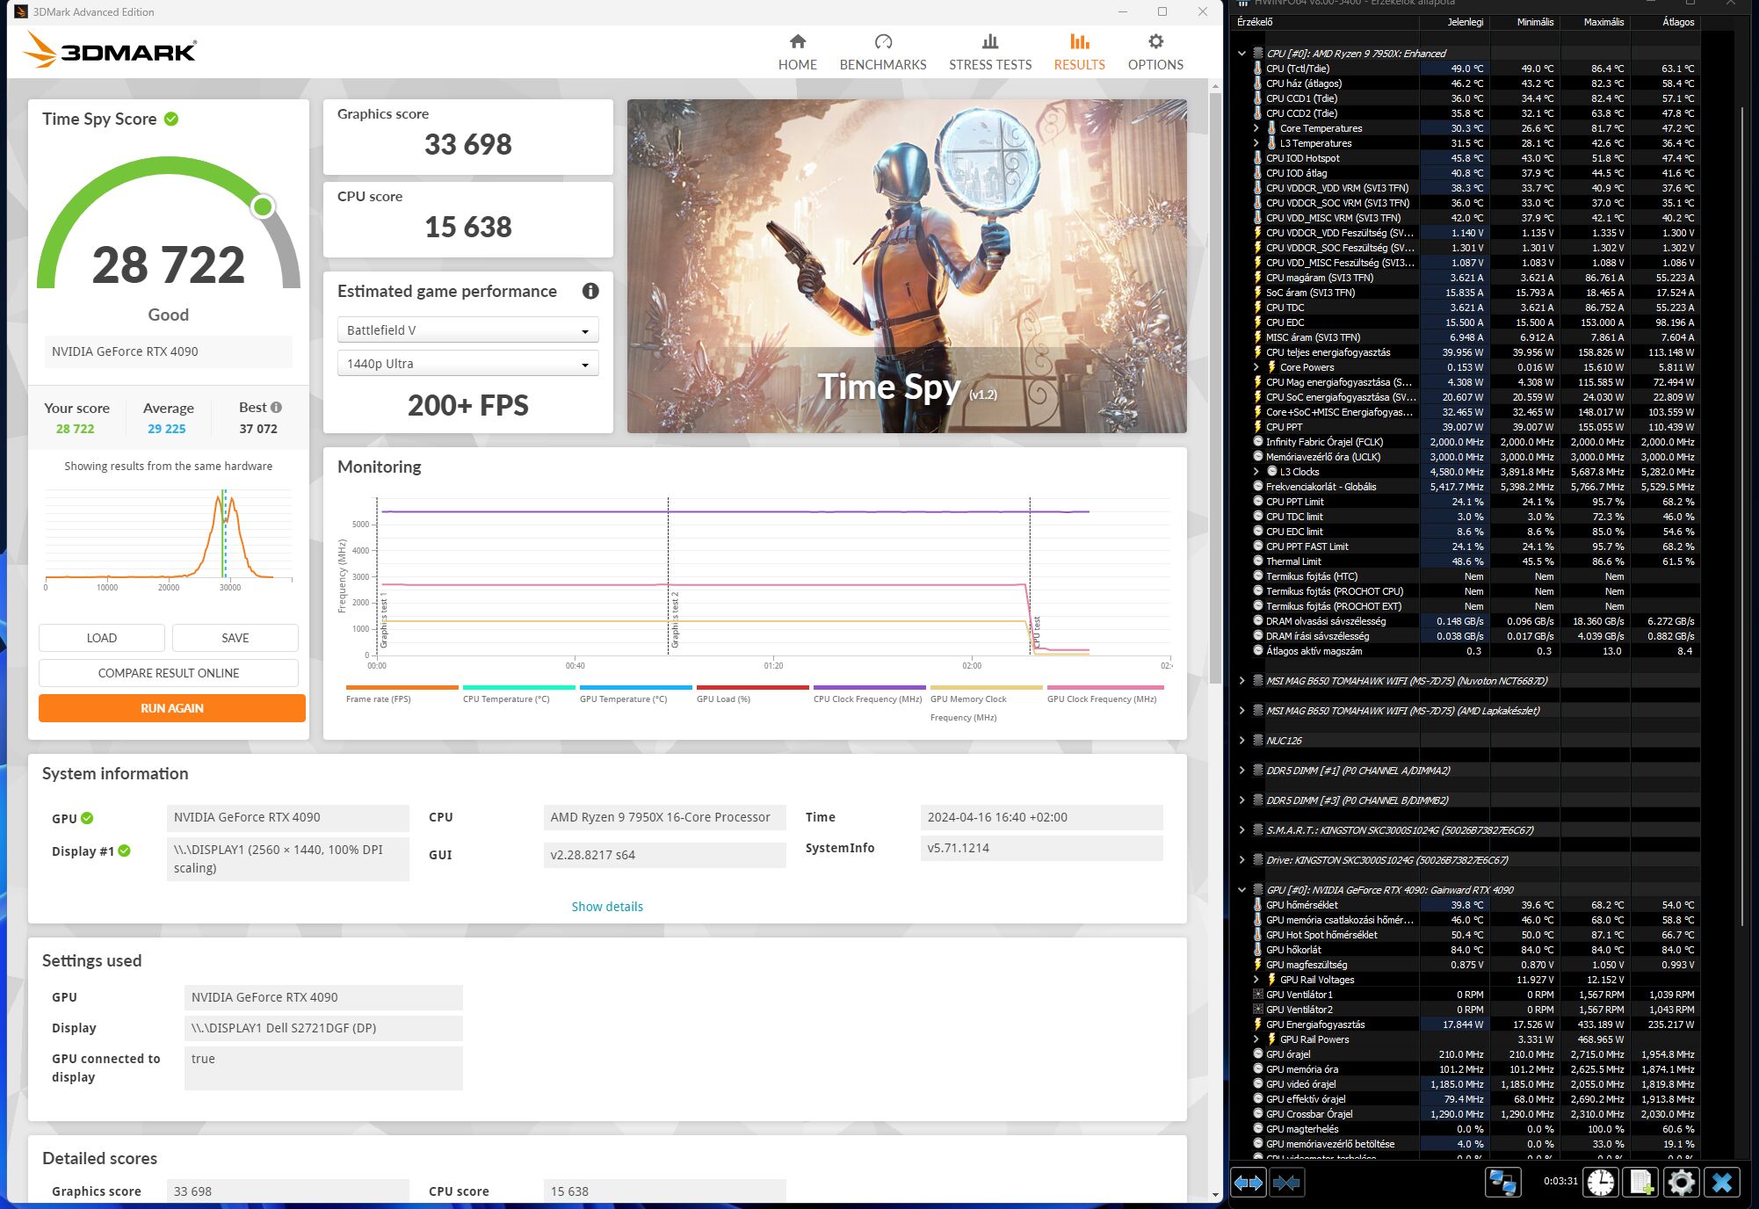Click the orange RUN AGAIN button
This screenshot has height=1209, width=1759.
coord(172,708)
